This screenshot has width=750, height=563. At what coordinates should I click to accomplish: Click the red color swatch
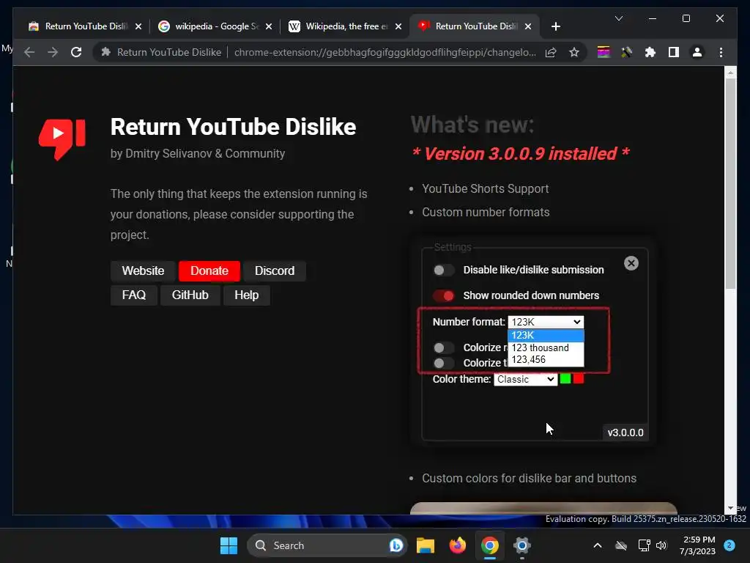(579, 379)
